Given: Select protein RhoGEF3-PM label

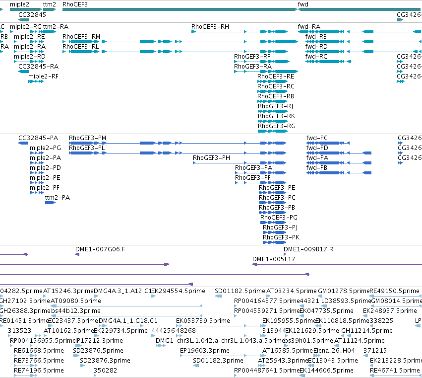Looking at the screenshot, I should [87, 138].
